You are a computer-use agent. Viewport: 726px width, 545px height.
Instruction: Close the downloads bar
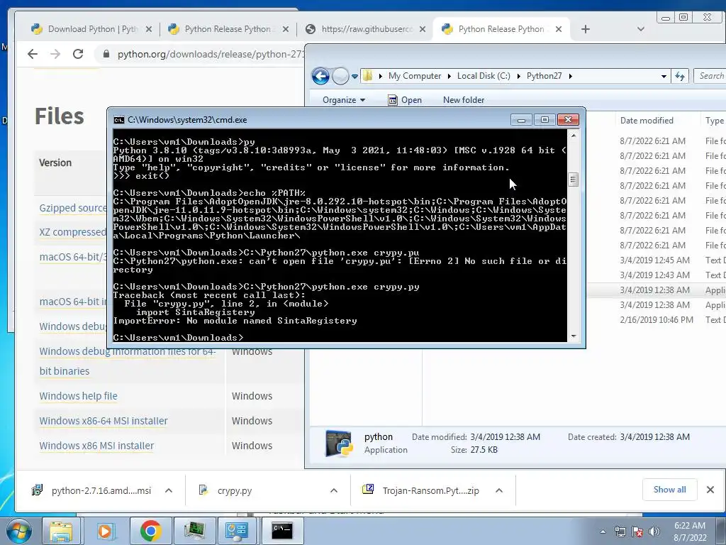(x=710, y=490)
